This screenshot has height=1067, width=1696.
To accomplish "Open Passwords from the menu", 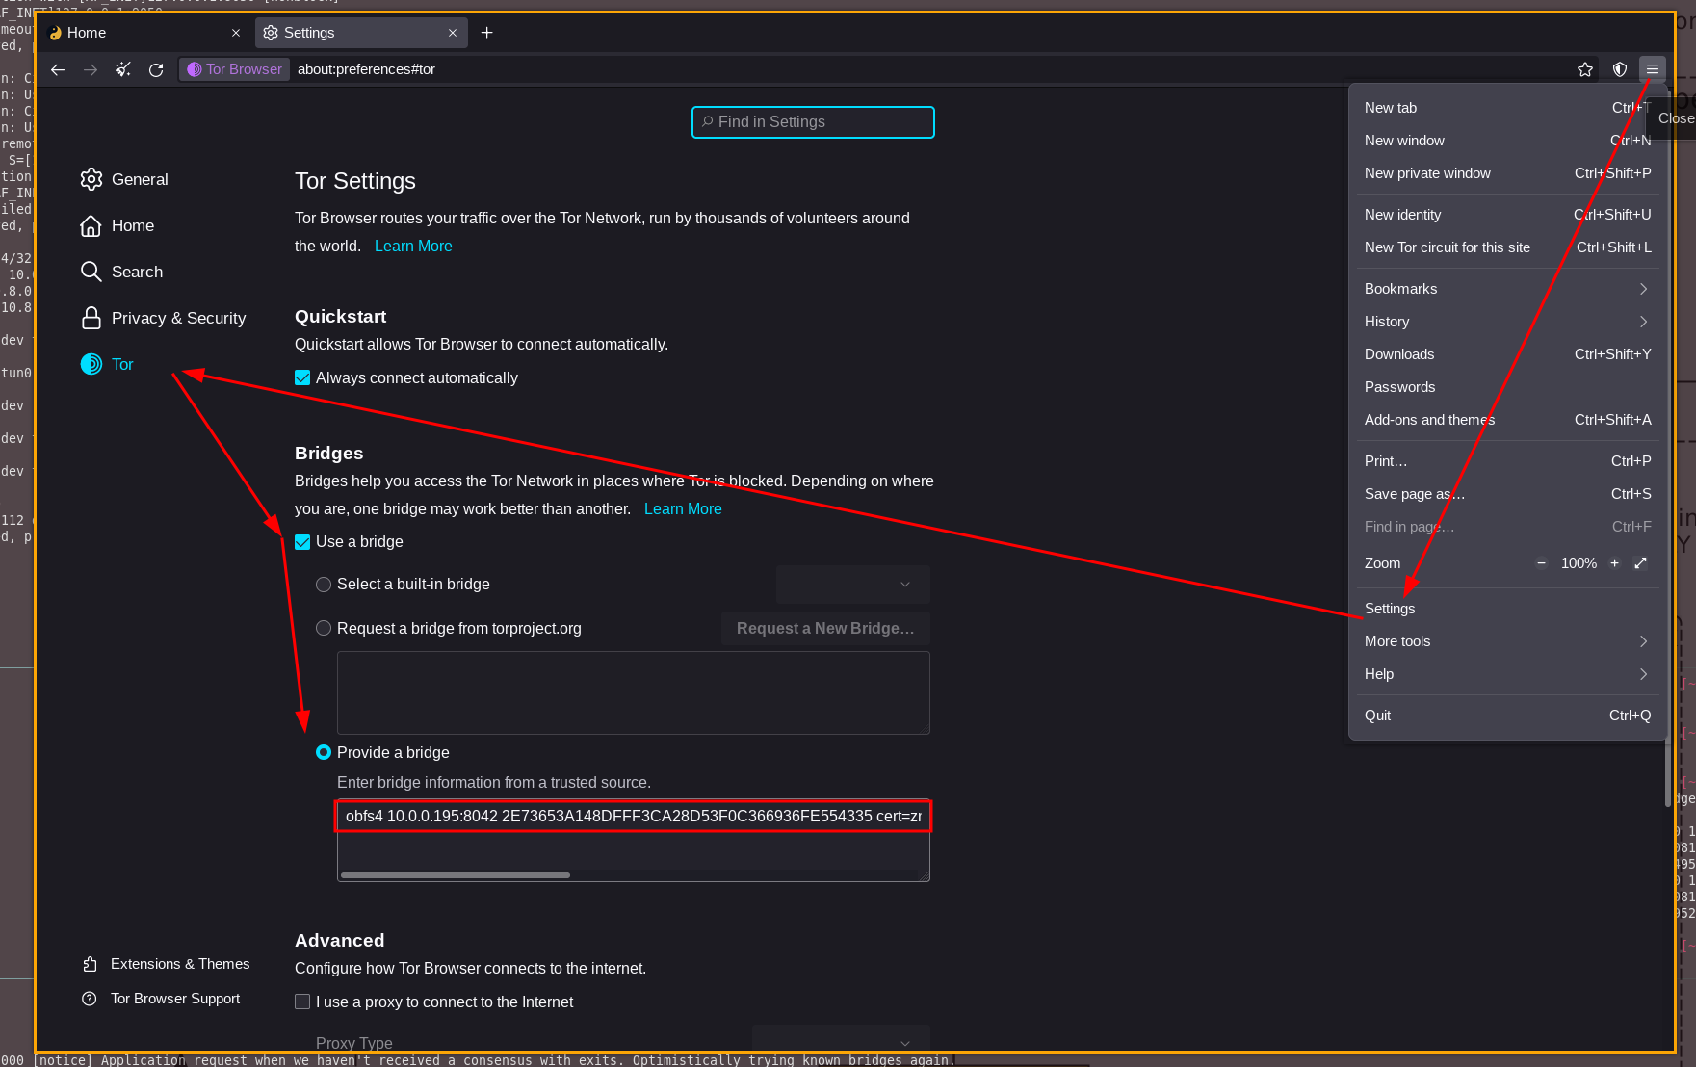I will [1507, 387].
